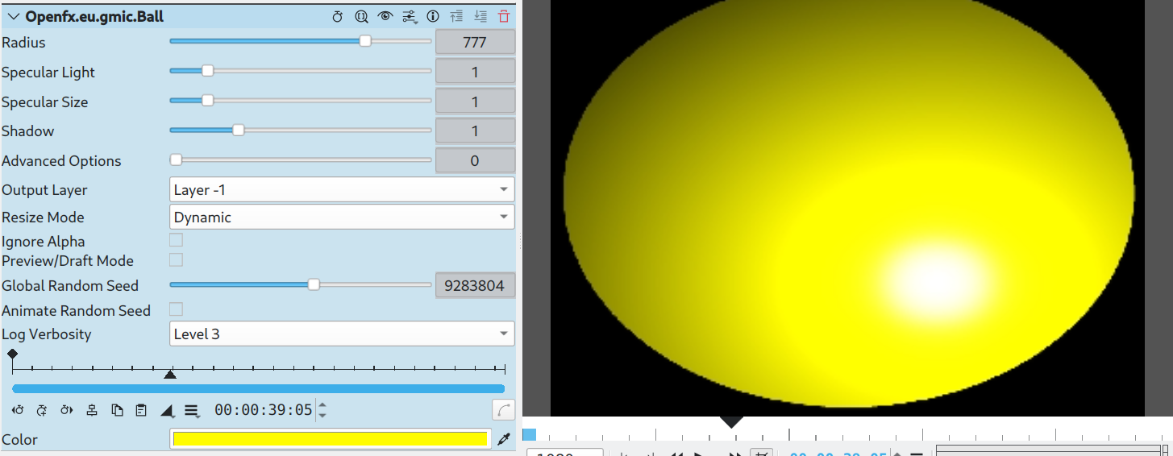
Task: Open the Resize Mode dropdown
Action: tap(342, 218)
